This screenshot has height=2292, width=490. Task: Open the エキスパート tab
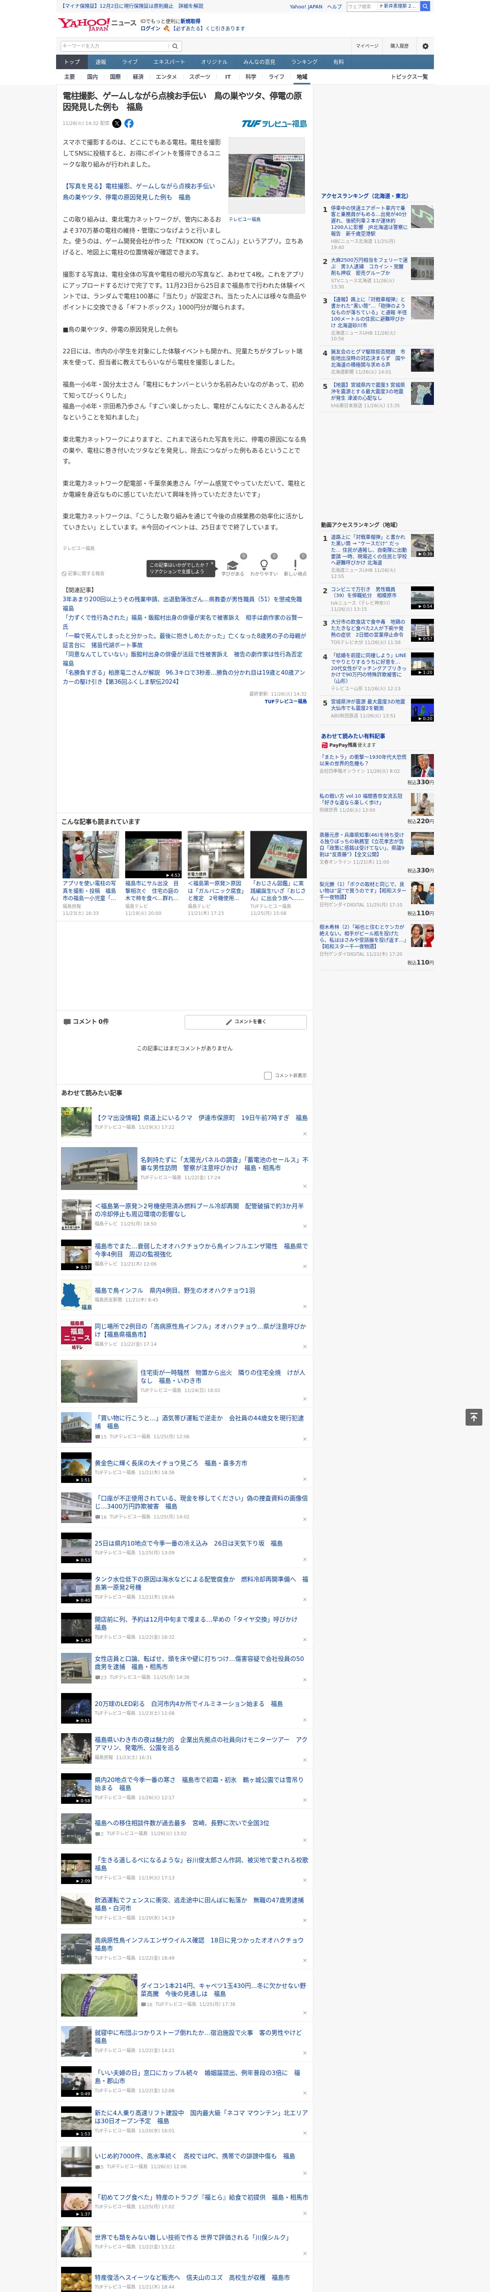coord(169,62)
